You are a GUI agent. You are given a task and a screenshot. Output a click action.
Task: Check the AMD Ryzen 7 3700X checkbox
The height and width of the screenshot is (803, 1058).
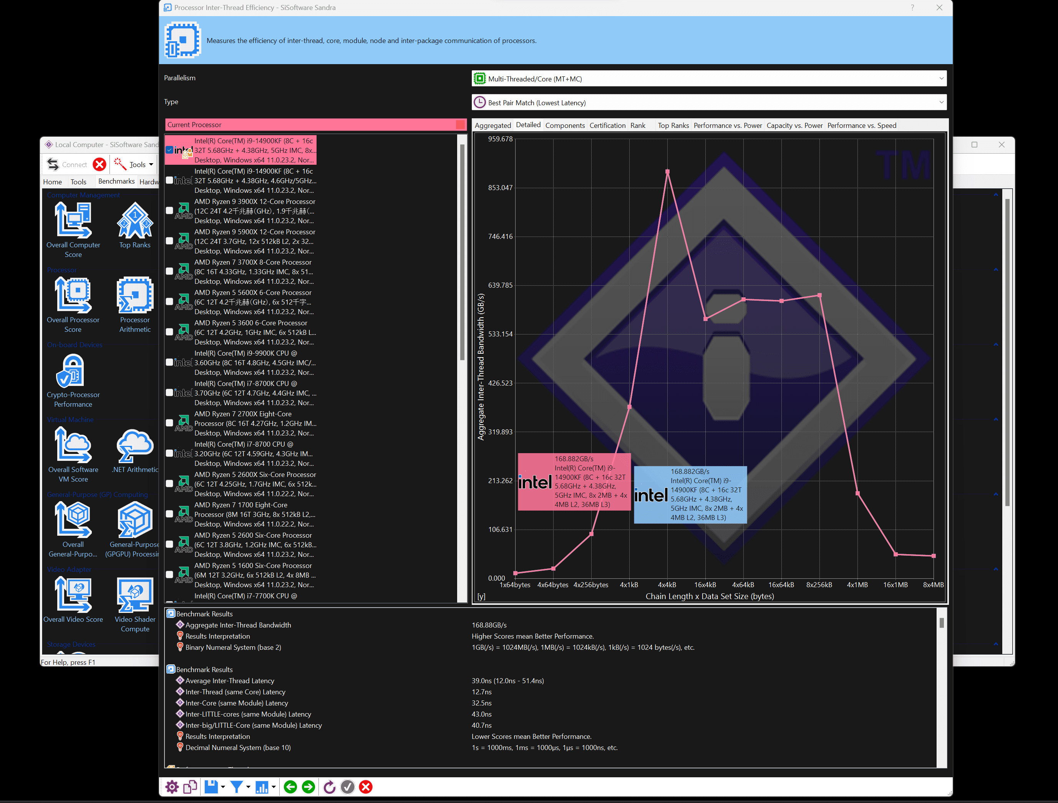[x=169, y=271]
